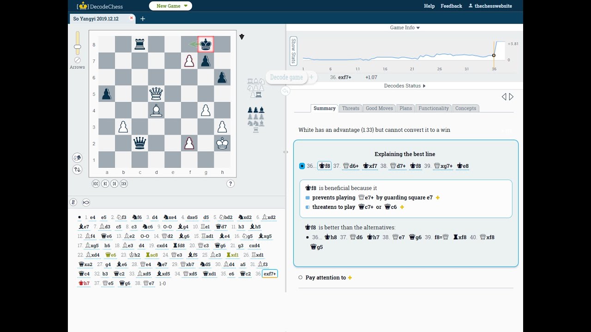Click the plus beside Decode game
Viewport: 591px width, 332px height.
coord(312,77)
